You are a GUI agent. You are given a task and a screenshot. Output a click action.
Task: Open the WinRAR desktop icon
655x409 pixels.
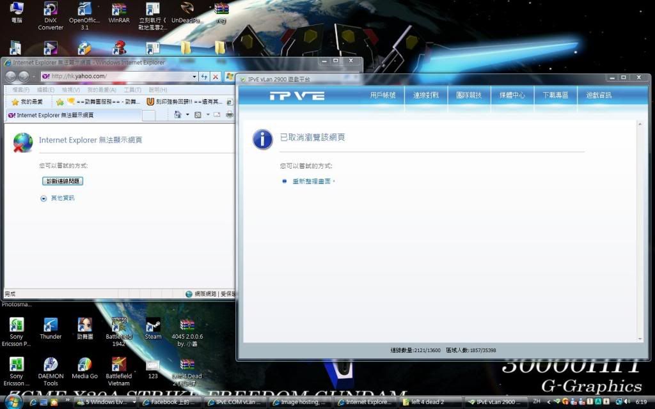(x=118, y=10)
